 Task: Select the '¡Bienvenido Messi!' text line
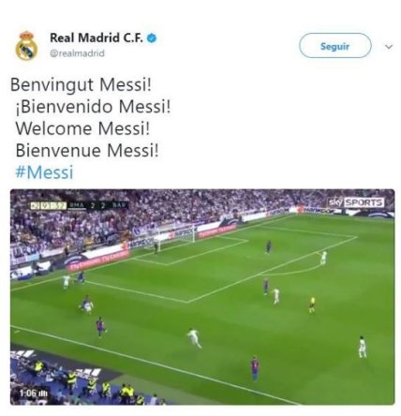[94, 107]
